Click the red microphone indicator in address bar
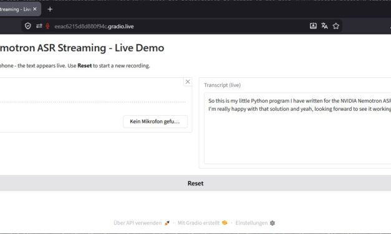 pos(47,26)
